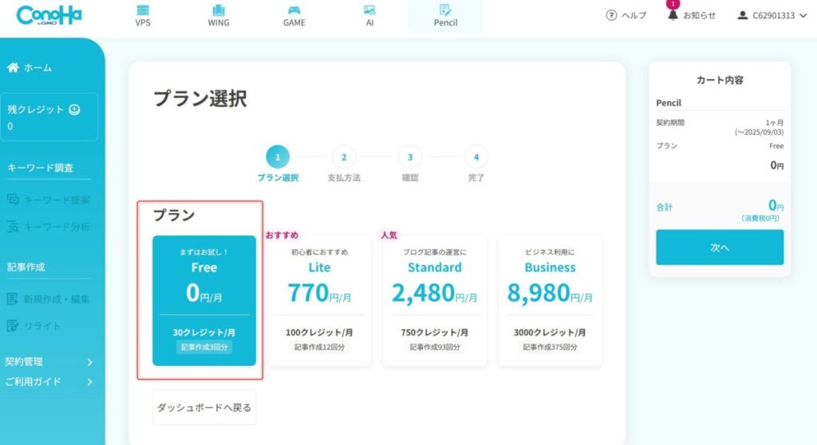Screen dimensions: 817x445
Task: Click the リライト icon
Action: pos(13,325)
